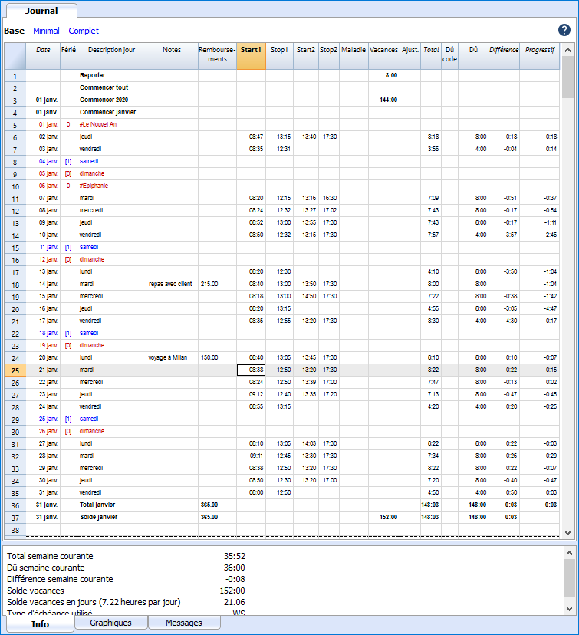This screenshot has width=579, height=635.
Task: Click the Ajust. column header
Action: click(410, 56)
